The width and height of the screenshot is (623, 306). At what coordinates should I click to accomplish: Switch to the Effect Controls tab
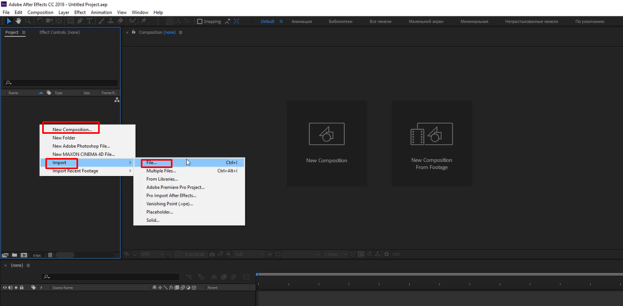(60, 32)
